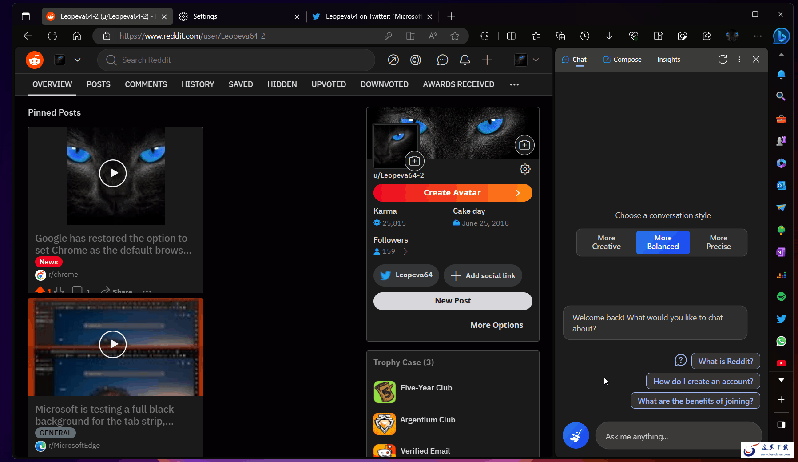
Task: Open Twitter in Edge sidebar
Action: [781, 319]
